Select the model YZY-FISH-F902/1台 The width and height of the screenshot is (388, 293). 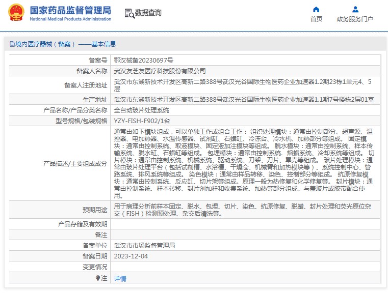click(x=142, y=121)
